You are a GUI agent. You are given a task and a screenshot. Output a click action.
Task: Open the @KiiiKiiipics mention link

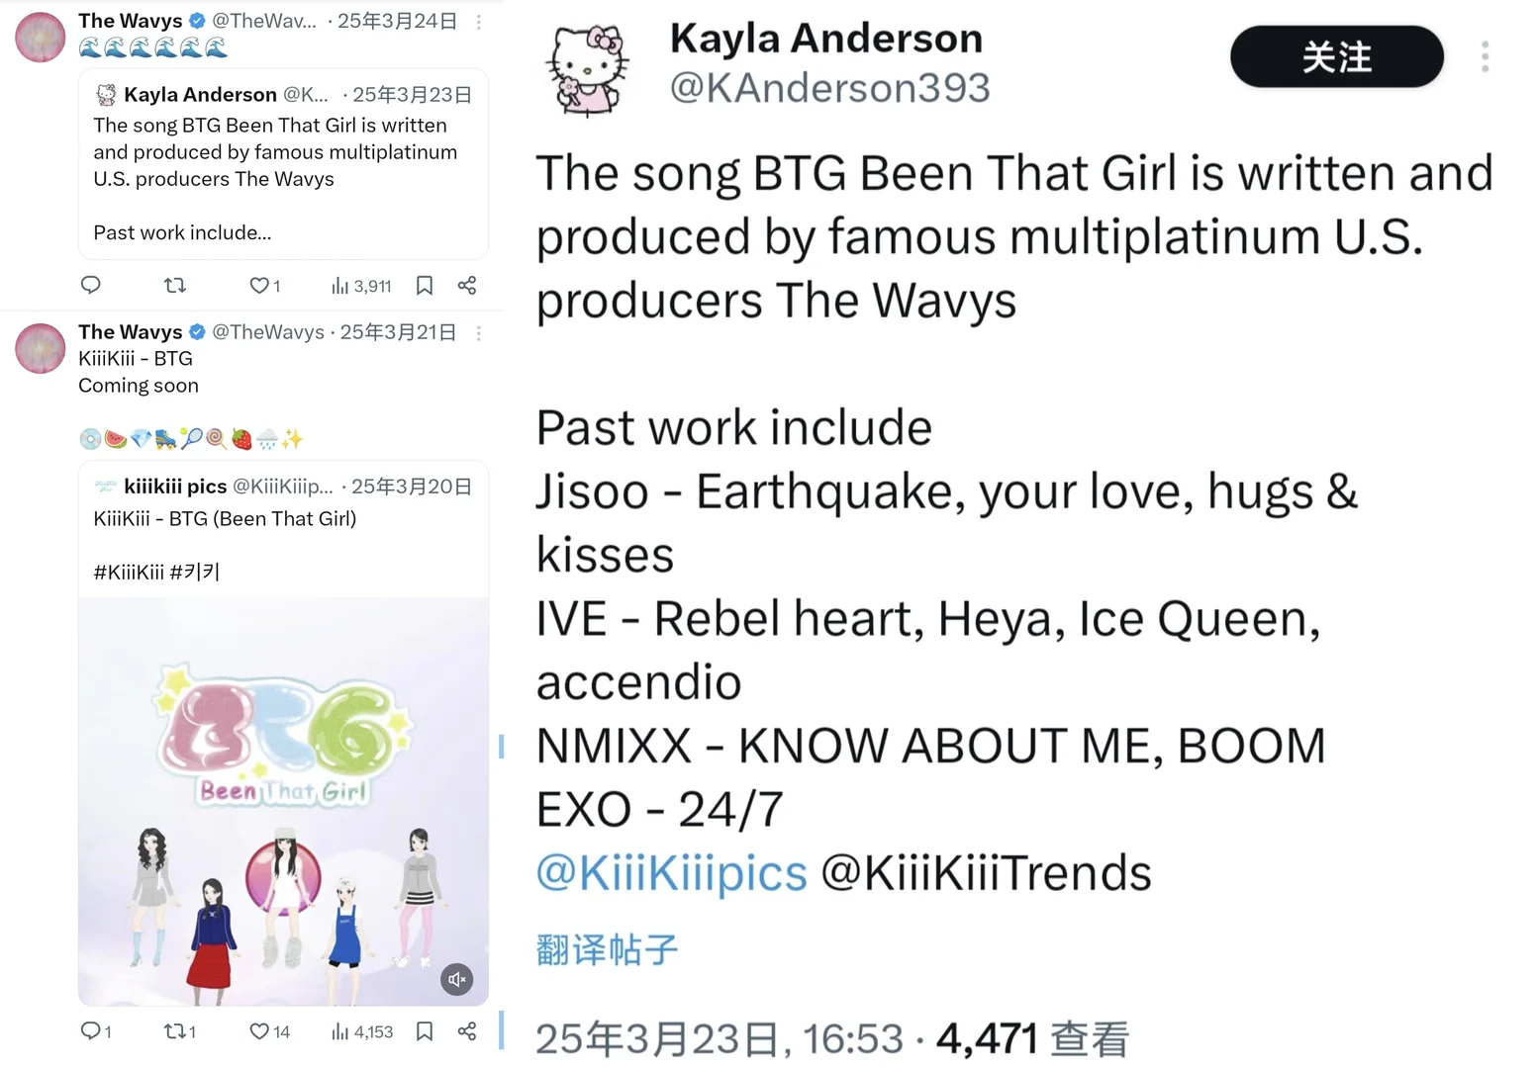671,873
